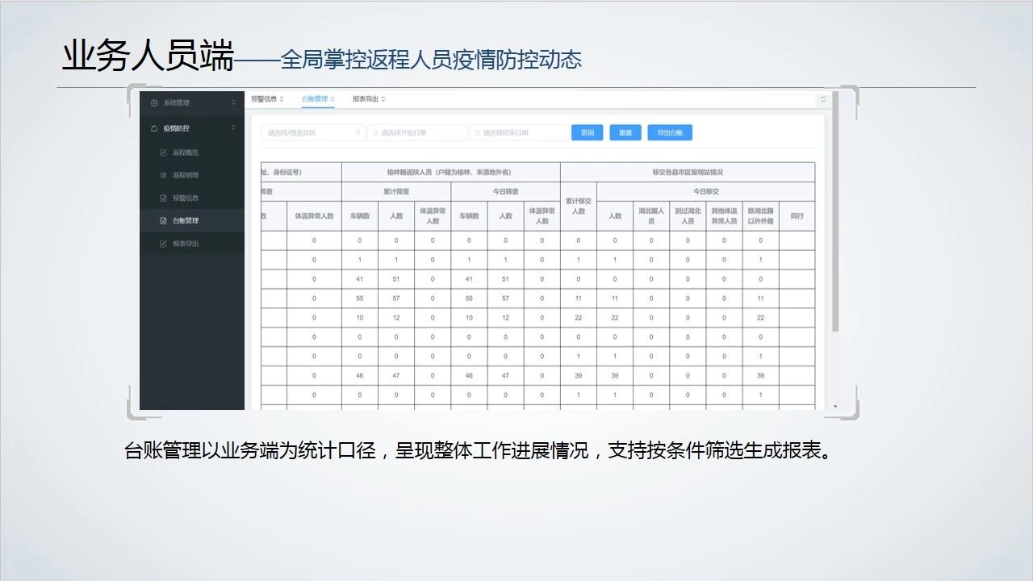Click the edit icon beside sidebar 报表导出
This screenshot has width=1033, height=581.
coord(163,243)
